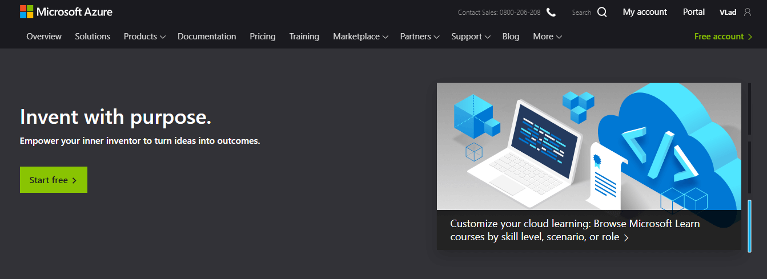The width and height of the screenshot is (767, 279).
Task: Open the Customize your cloud learning link
Action: pos(575,230)
